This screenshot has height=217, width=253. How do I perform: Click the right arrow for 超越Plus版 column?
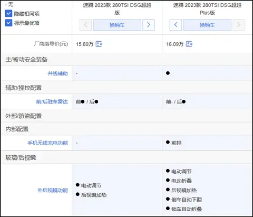(239, 25)
